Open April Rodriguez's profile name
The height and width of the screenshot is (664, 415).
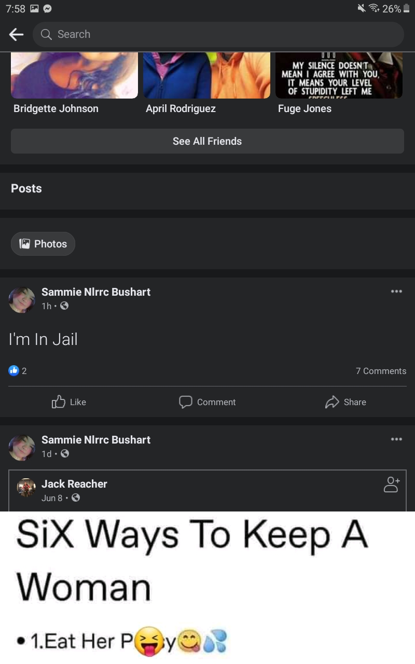point(181,108)
